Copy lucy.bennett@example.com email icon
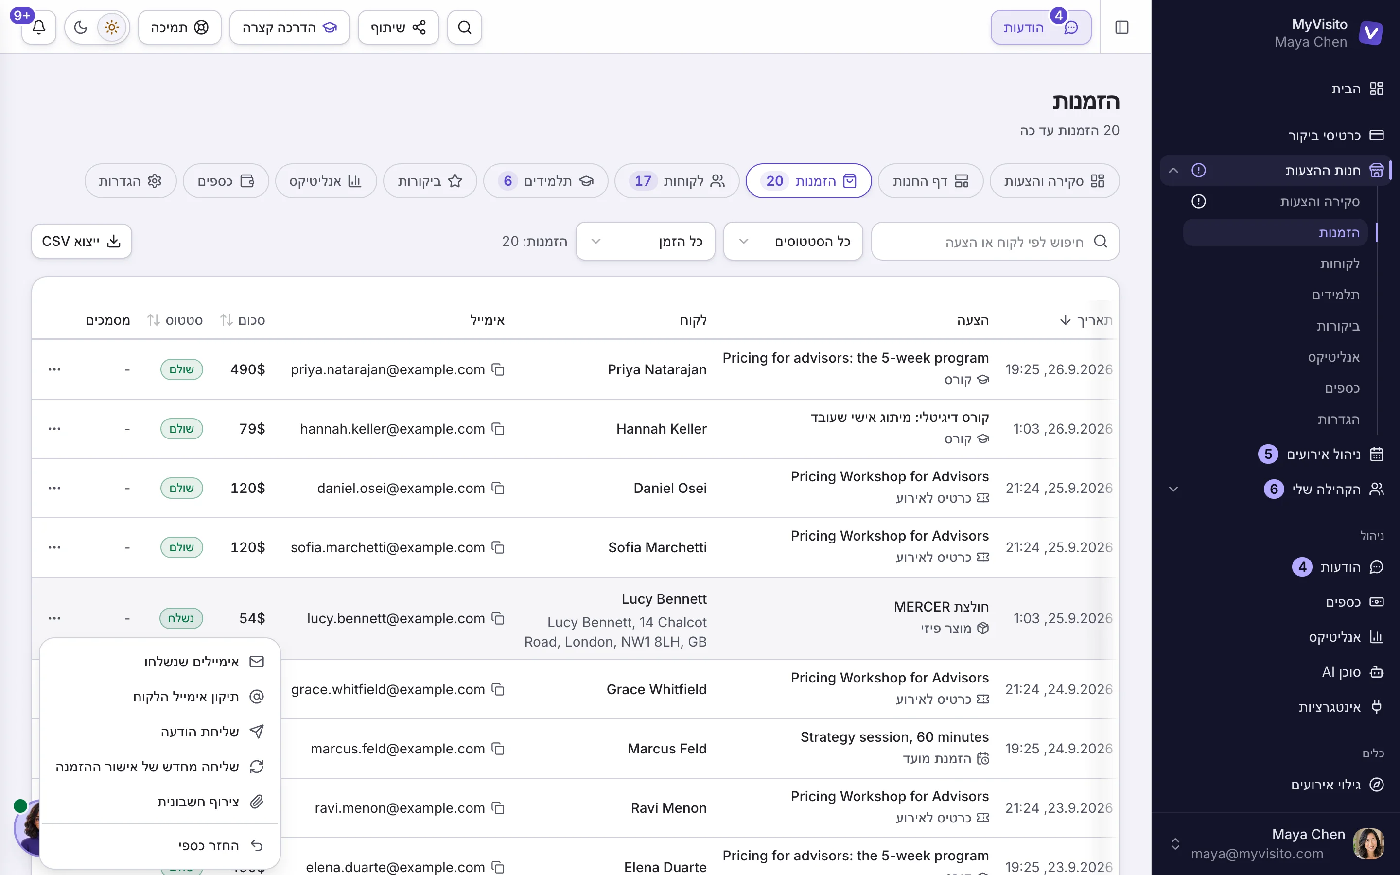 point(498,618)
